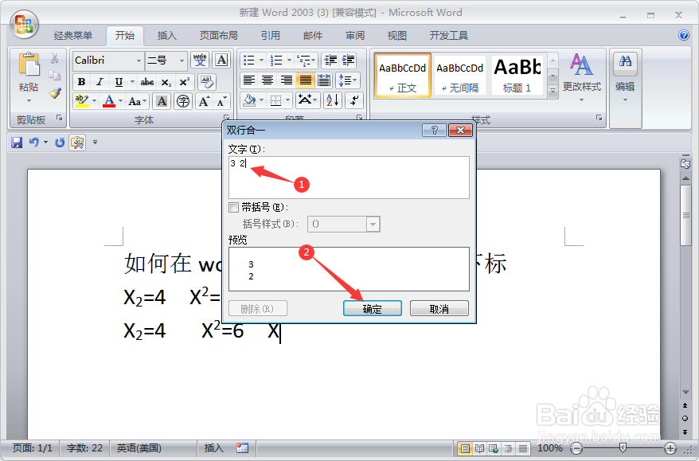Select the 无间隔 style
This screenshot has width=699, height=461.
point(459,75)
